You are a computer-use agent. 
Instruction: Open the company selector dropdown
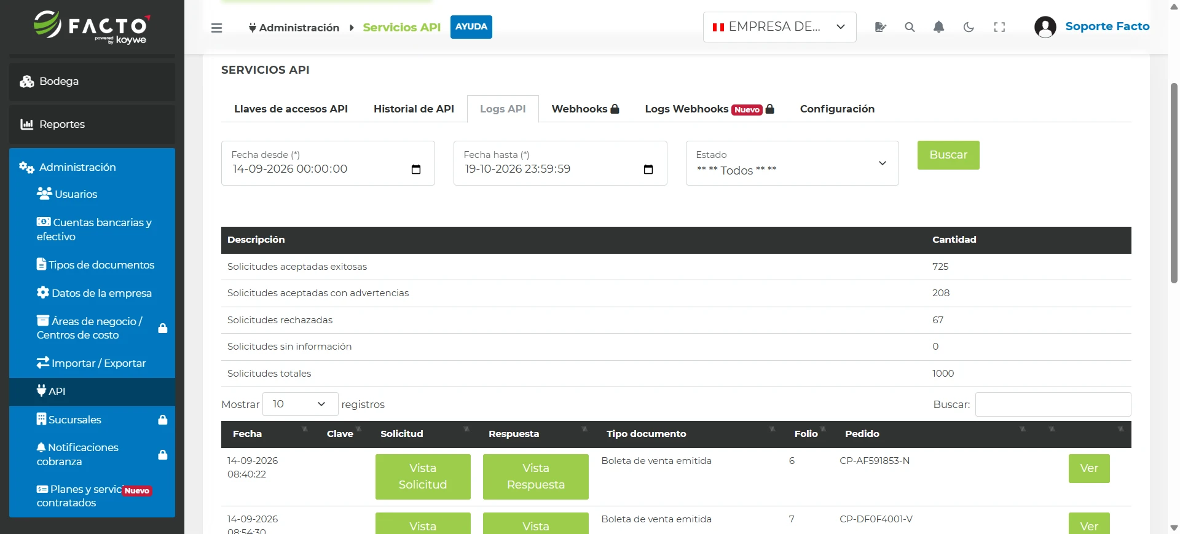779,27
